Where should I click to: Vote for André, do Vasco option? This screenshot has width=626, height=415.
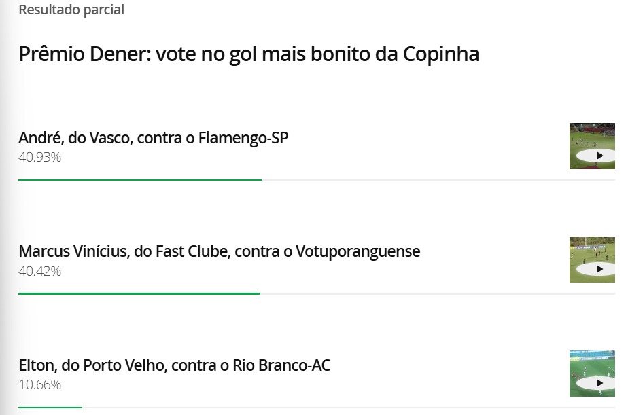(x=153, y=137)
